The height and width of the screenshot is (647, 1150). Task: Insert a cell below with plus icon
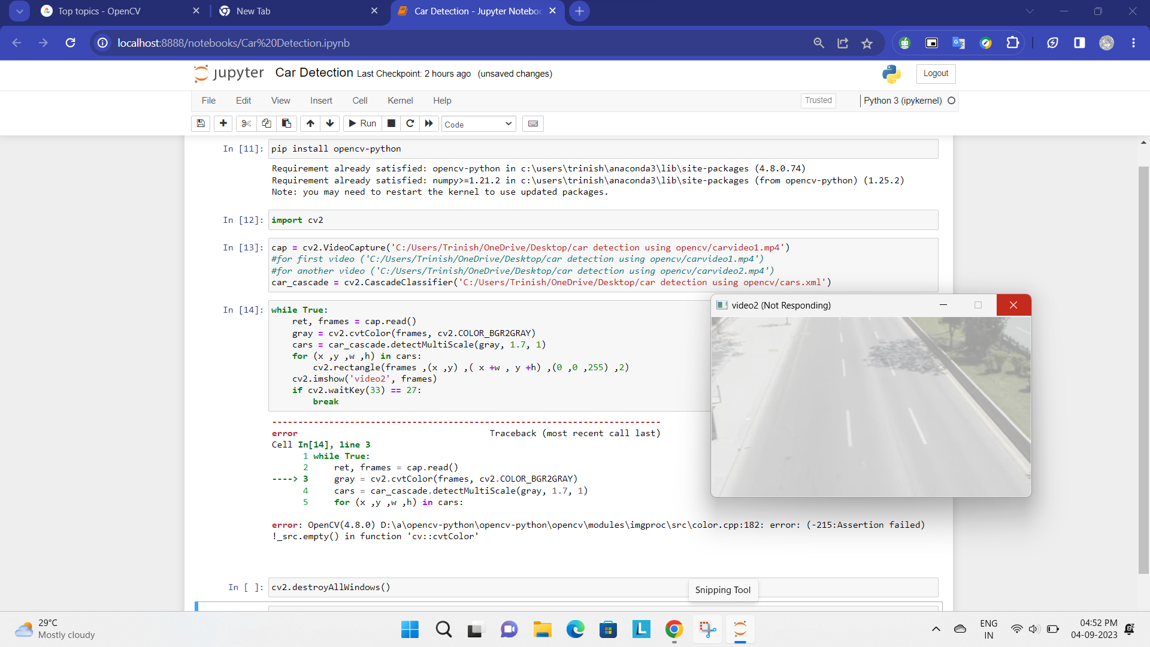point(223,123)
